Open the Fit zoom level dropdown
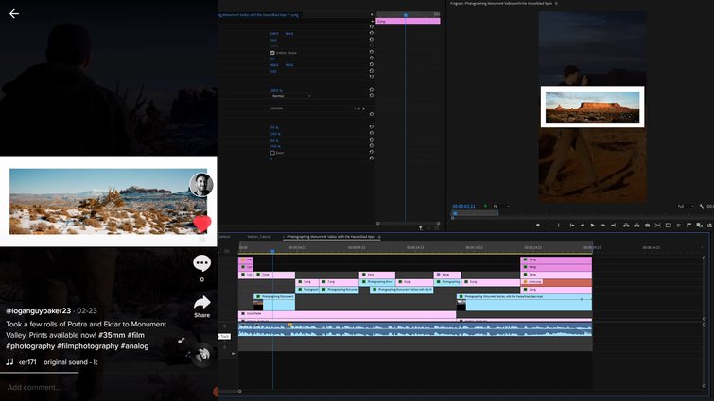 tap(497, 206)
